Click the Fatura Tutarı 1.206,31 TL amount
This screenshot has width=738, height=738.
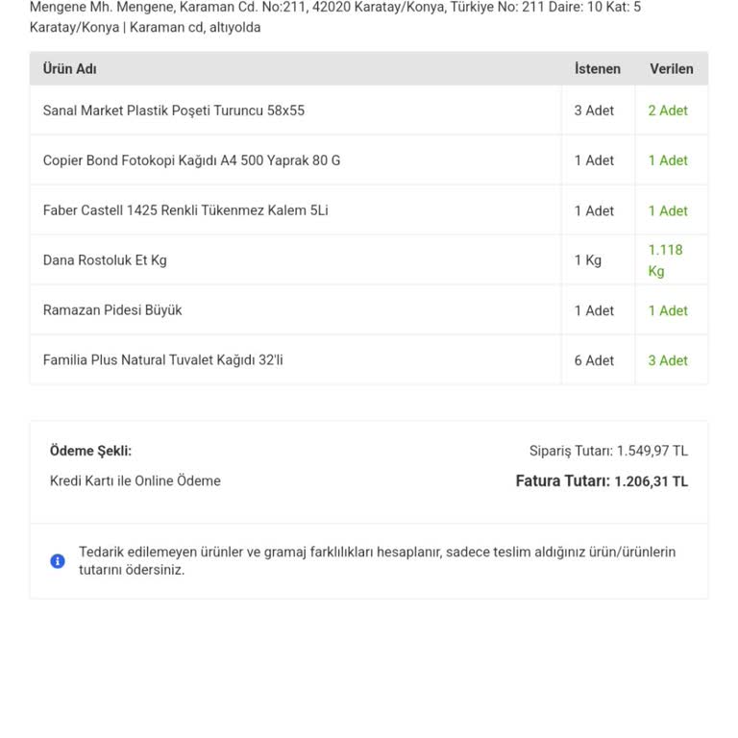tap(602, 481)
